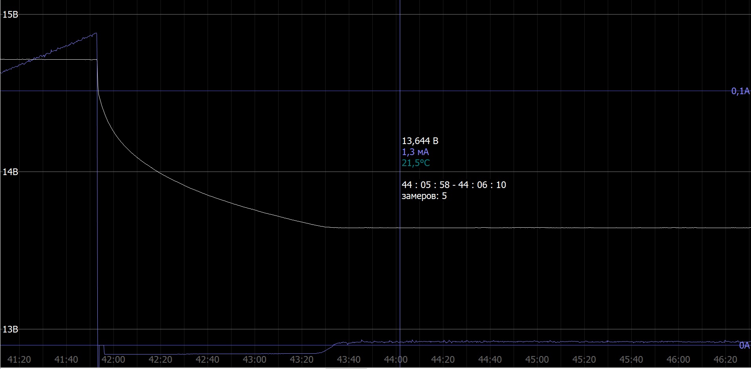Click the 13В voltage axis label
Image resolution: width=751 pixels, height=369 pixels.
pos(10,329)
